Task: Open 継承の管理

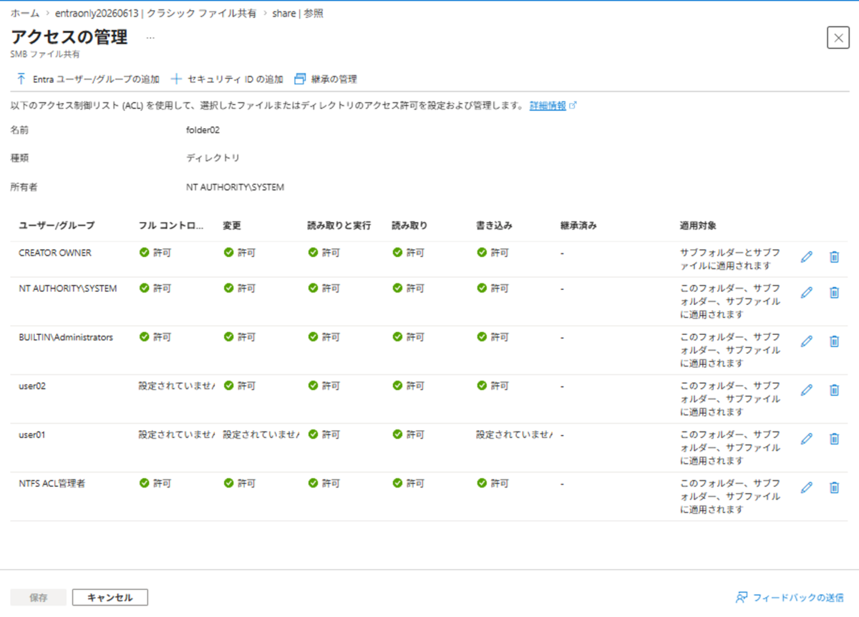Action: click(x=325, y=79)
